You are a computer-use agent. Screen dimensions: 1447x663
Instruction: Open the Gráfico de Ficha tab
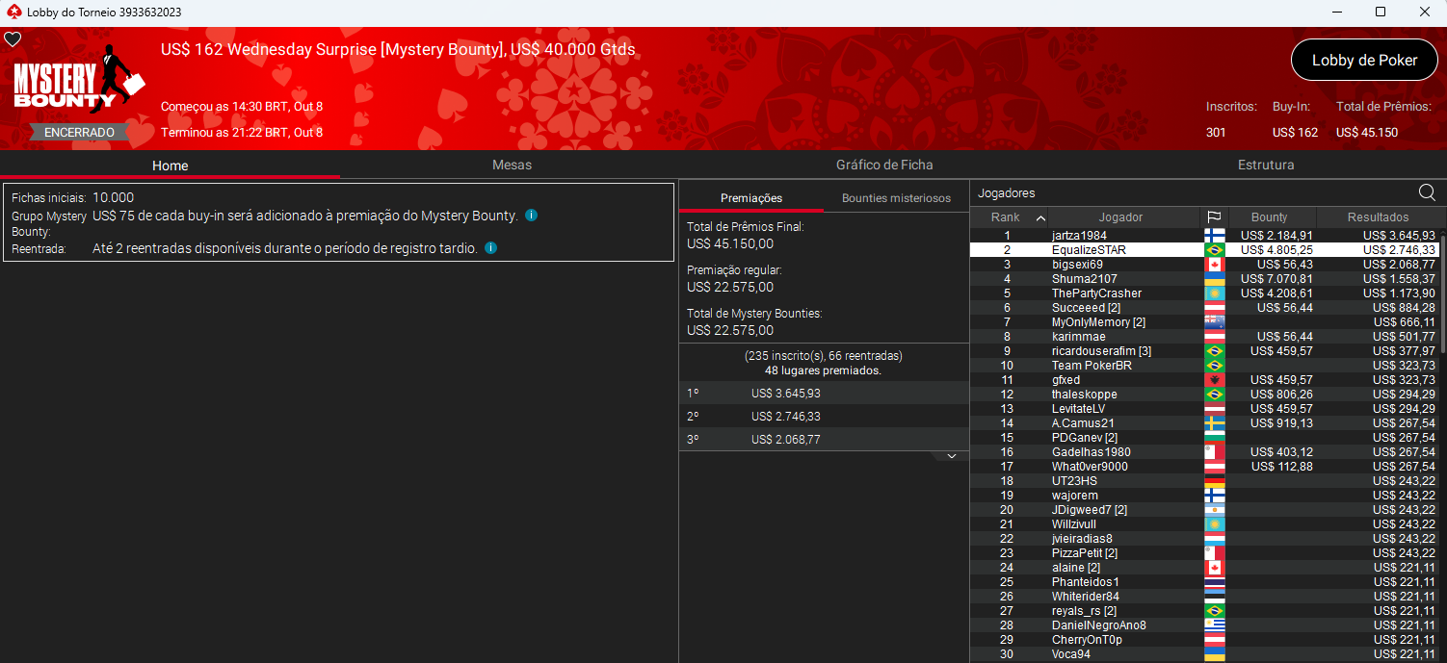point(883,165)
